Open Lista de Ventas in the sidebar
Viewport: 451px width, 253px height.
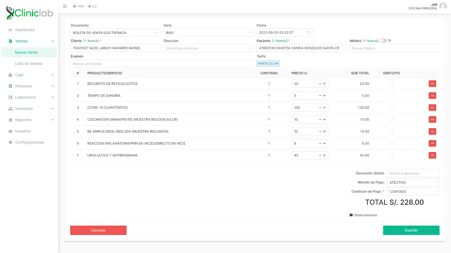click(x=28, y=63)
